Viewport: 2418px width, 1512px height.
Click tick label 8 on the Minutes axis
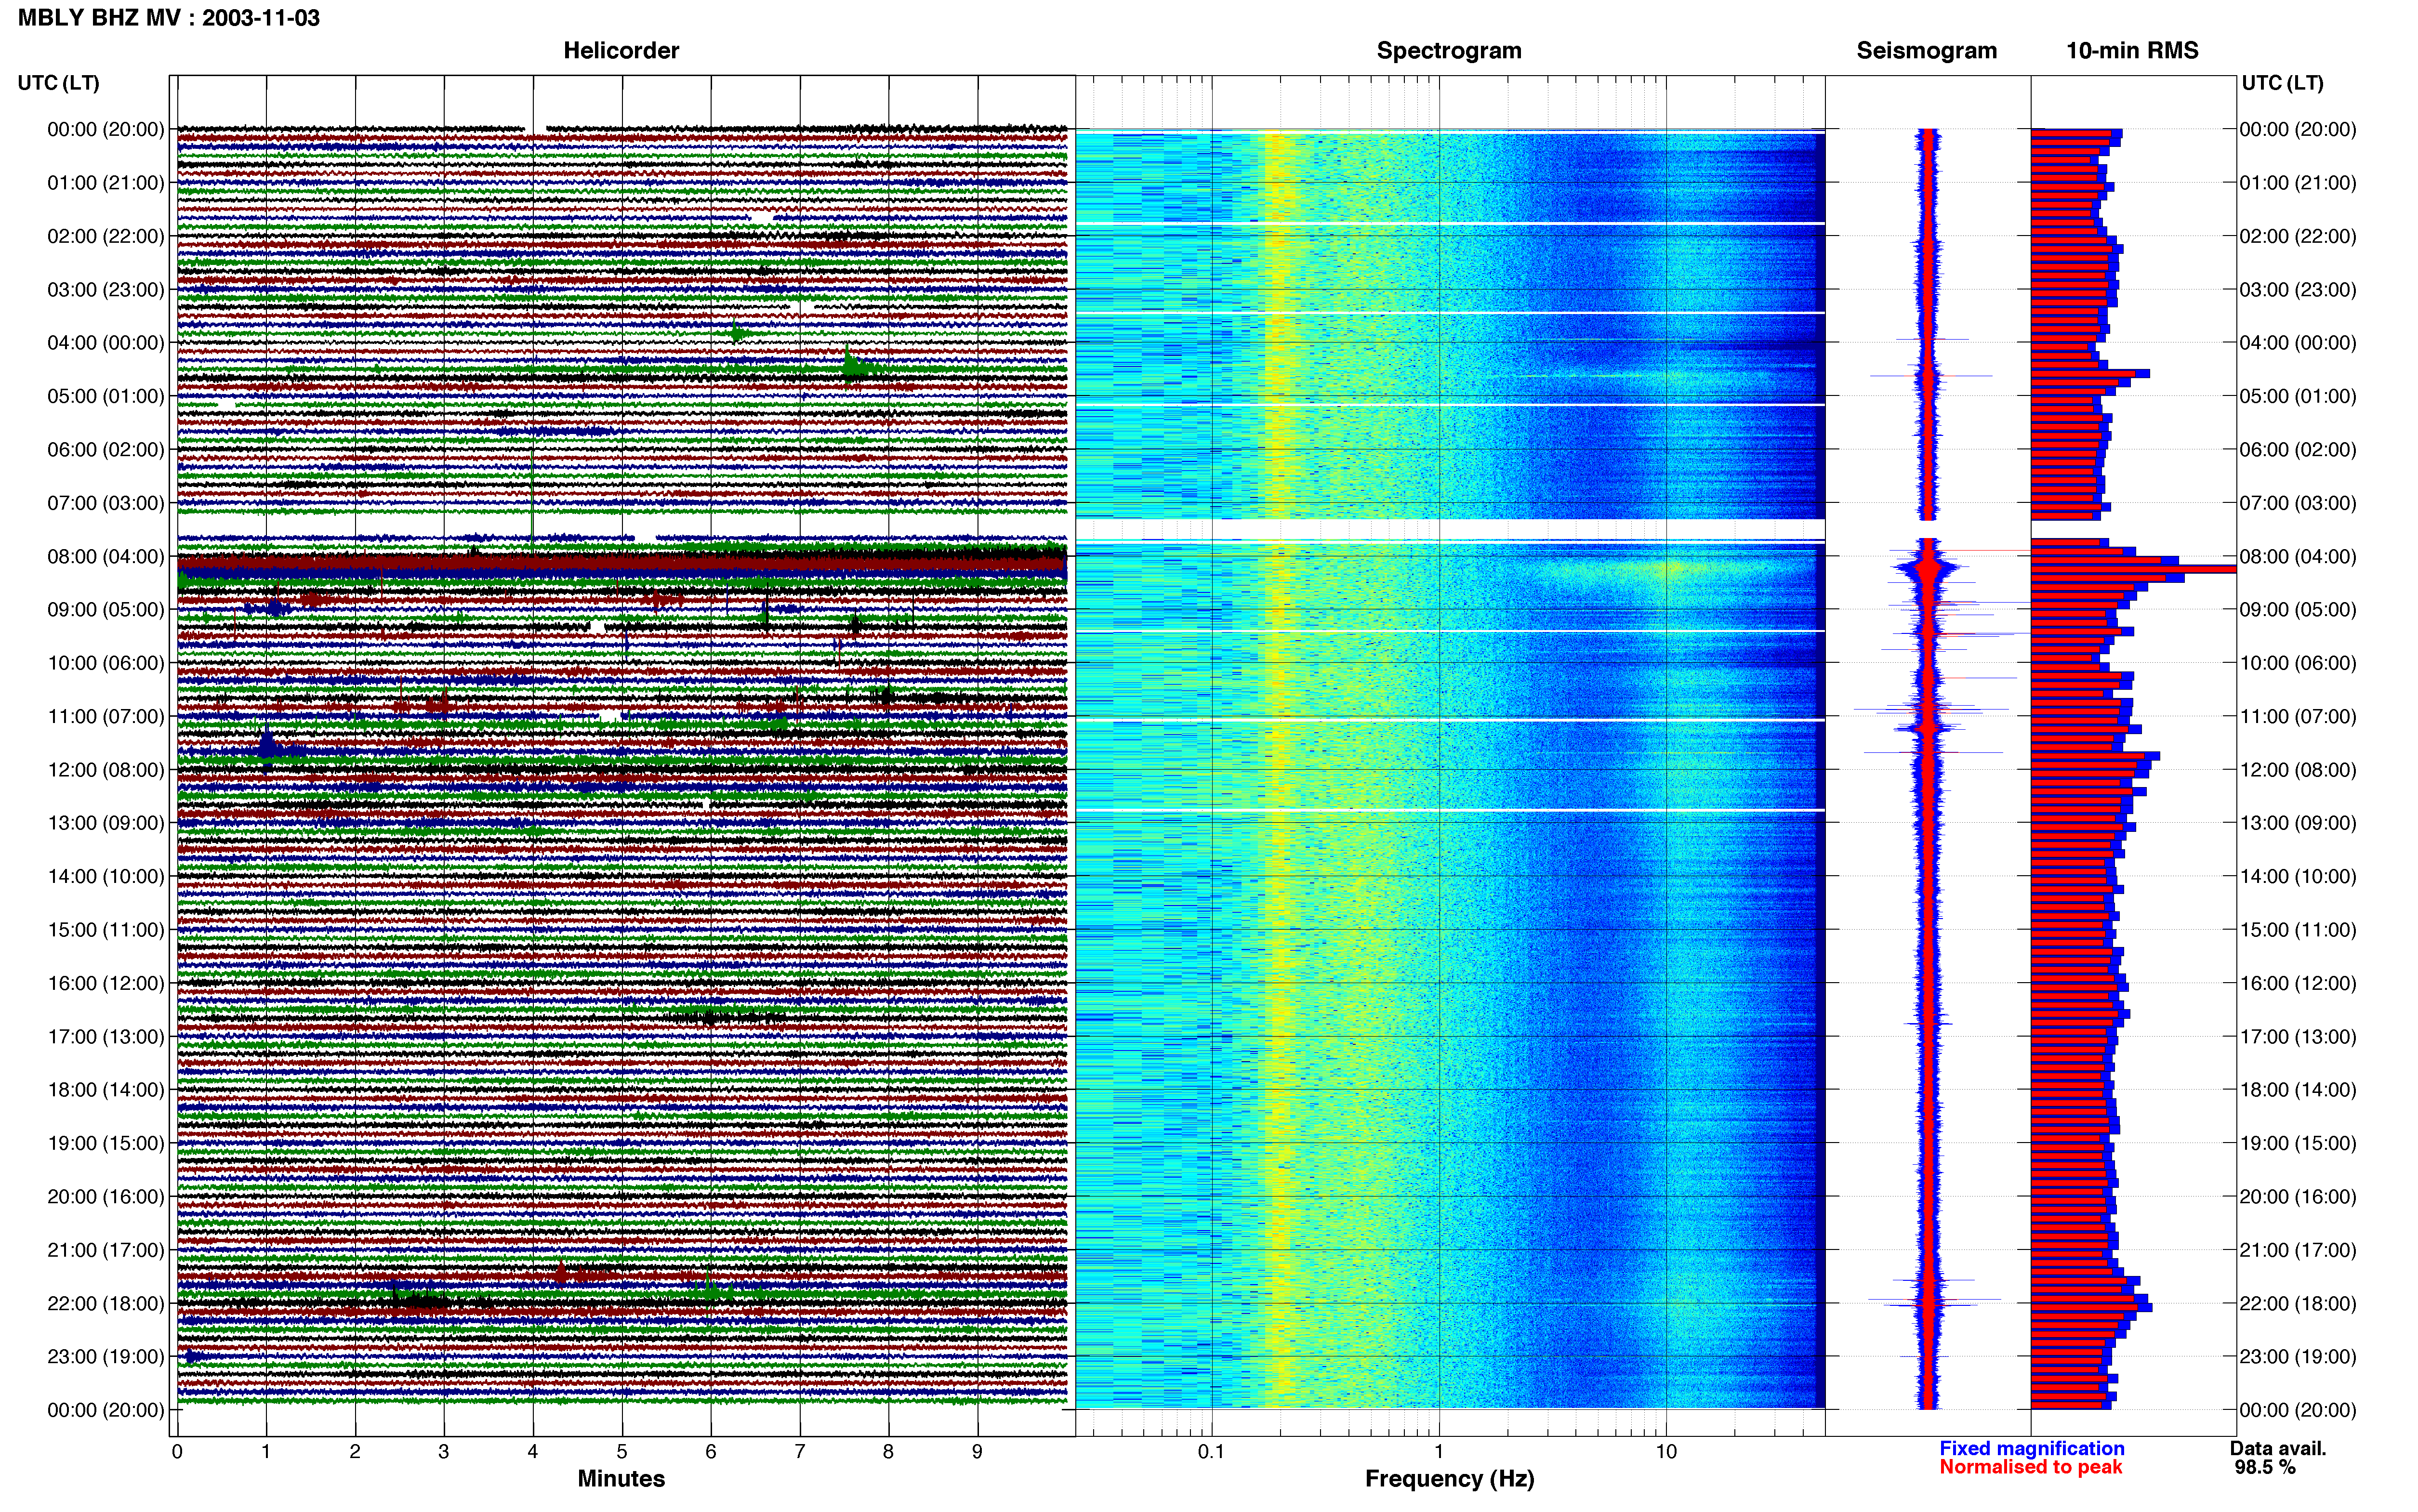[888, 1452]
